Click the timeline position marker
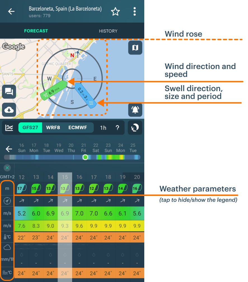Image resolution: width=248 pixels, height=282 pixels. pyautogui.click(x=85, y=157)
